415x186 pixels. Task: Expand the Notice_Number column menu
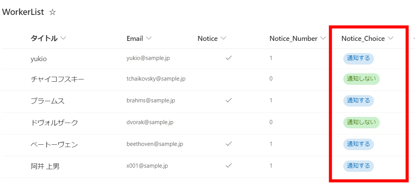[323, 38]
